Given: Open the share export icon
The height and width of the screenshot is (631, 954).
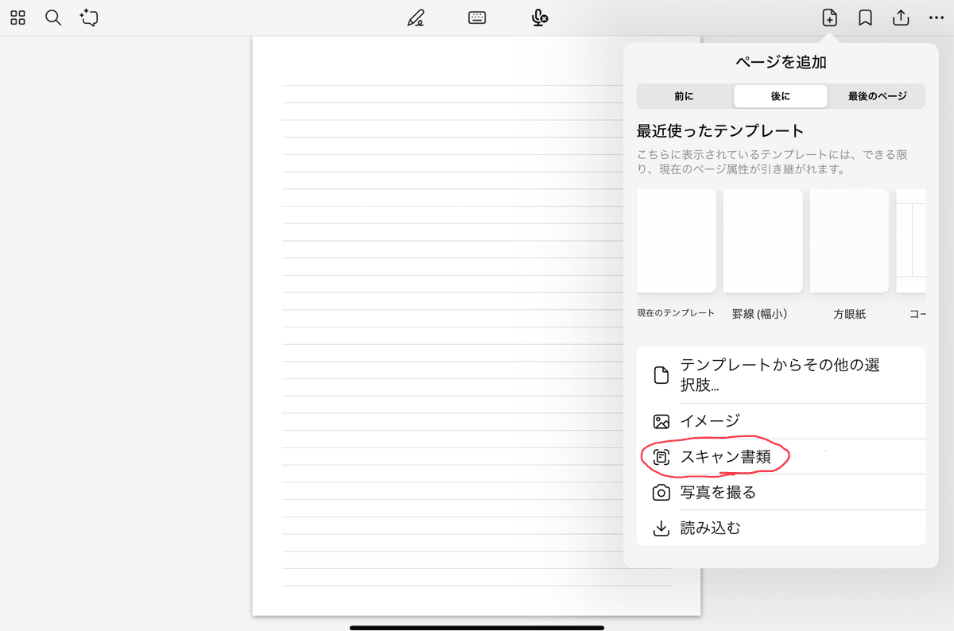Looking at the screenshot, I should pos(901,17).
